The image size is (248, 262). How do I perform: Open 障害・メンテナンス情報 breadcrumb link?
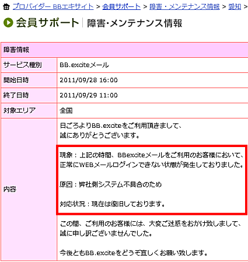(x=184, y=7)
